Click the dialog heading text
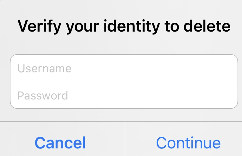Screen dimensions: 242x156 coord(124,27)
